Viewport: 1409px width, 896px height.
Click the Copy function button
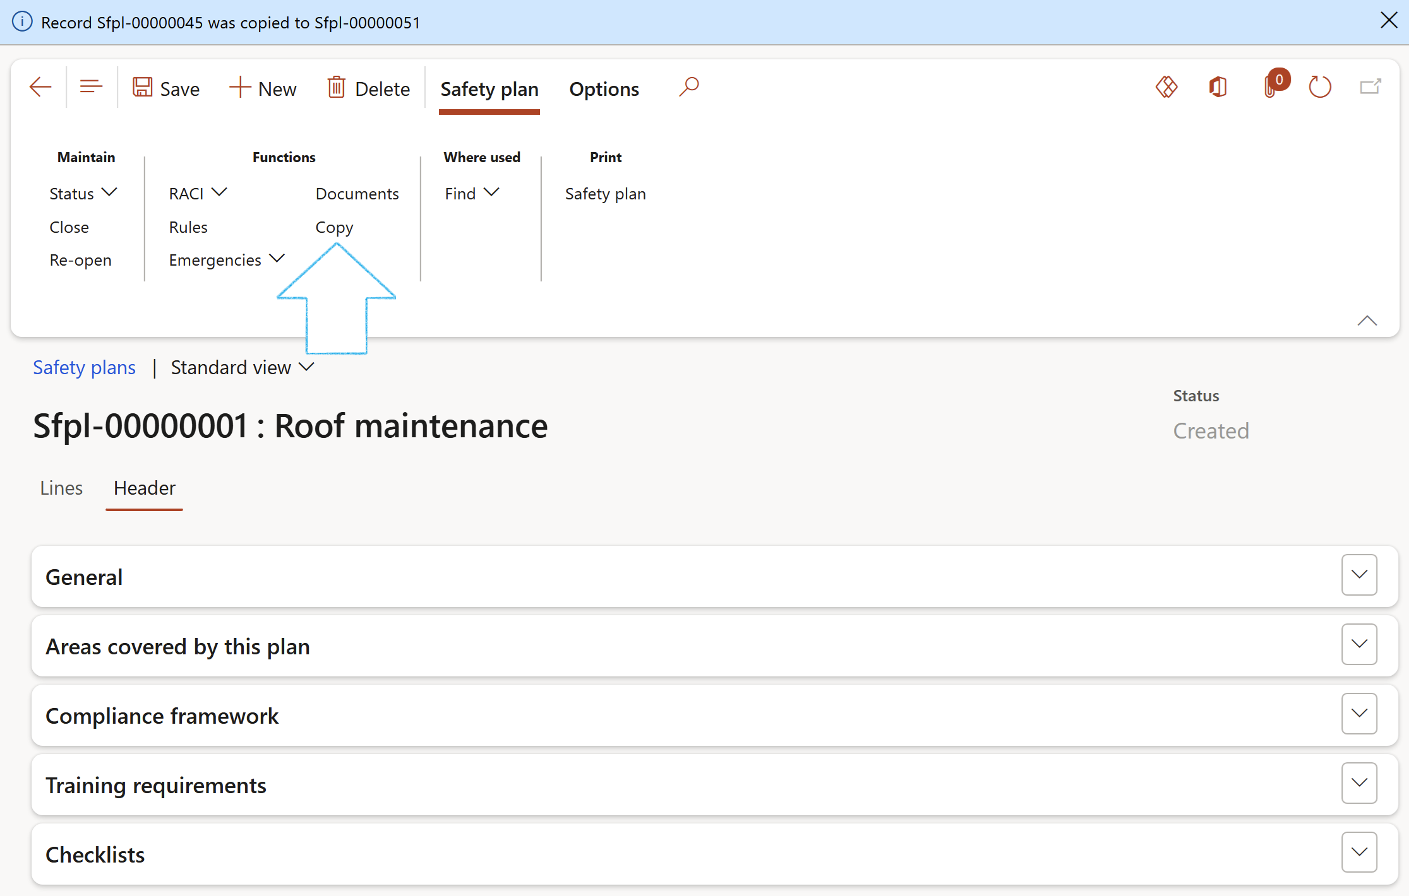(x=334, y=227)
